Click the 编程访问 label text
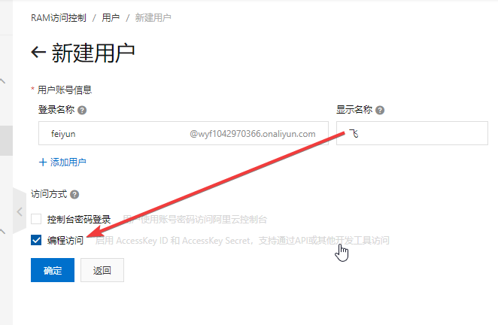The image size is (498, 325). 65,241
